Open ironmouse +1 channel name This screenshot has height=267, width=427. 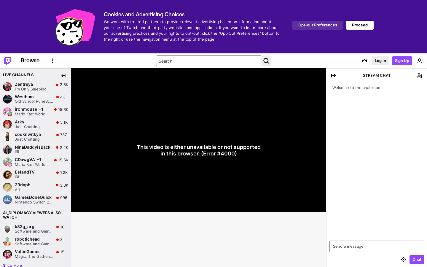coord(29,109)
